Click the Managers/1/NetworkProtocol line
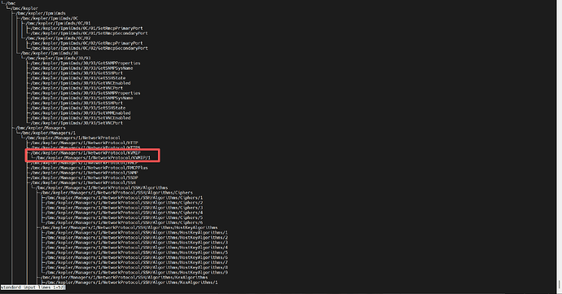 73,138
